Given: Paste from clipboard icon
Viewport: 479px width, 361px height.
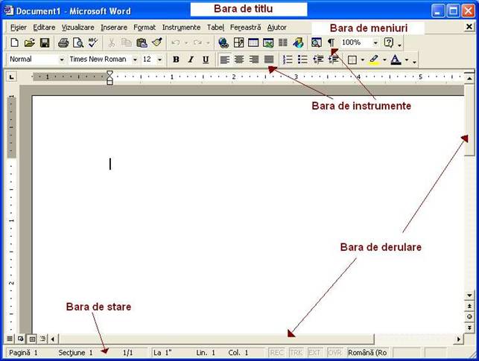Looking at the screenshot, I should (x=142, y=42).
